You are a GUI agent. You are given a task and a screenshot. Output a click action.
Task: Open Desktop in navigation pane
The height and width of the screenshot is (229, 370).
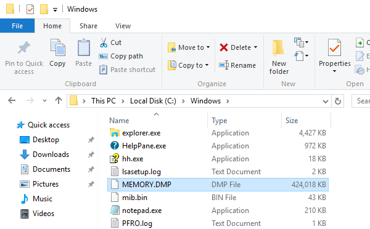pos(46,140)
